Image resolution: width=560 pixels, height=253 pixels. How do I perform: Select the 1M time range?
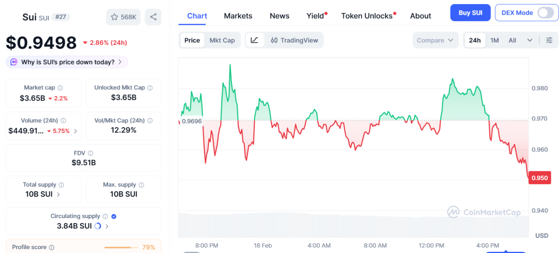494,40
